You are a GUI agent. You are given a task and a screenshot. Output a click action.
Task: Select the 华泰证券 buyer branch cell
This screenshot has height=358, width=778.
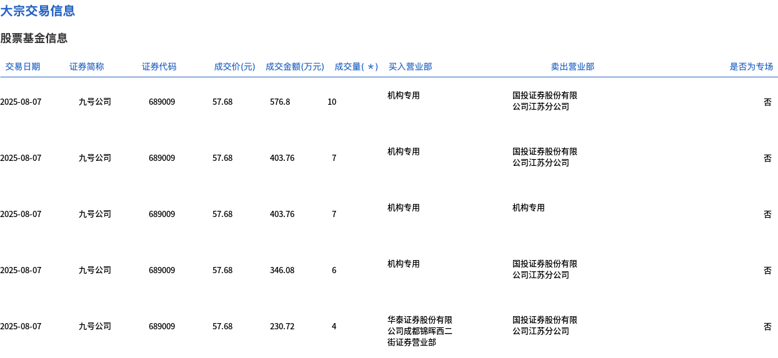tap(419, 331)
